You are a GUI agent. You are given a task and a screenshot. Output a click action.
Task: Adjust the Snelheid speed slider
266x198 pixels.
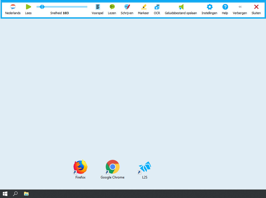pyautogui.click(x=42, y=7)
